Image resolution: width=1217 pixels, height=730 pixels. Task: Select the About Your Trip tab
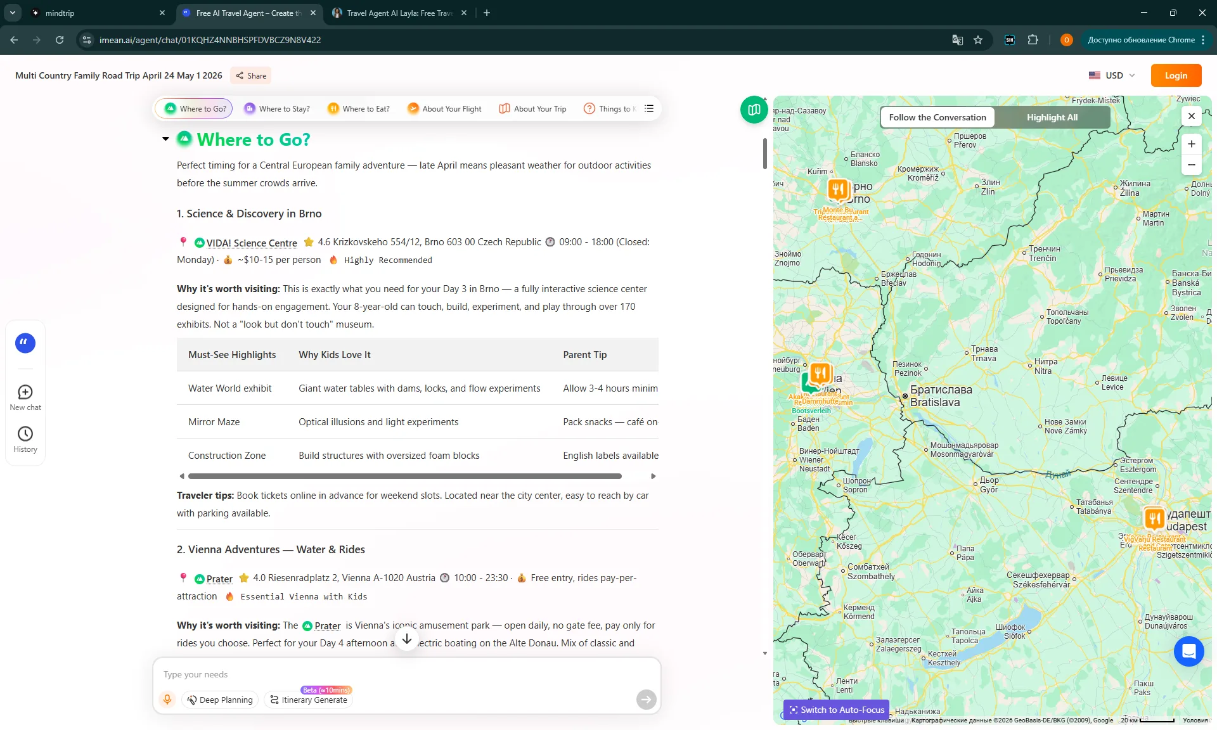coord(532,108)
